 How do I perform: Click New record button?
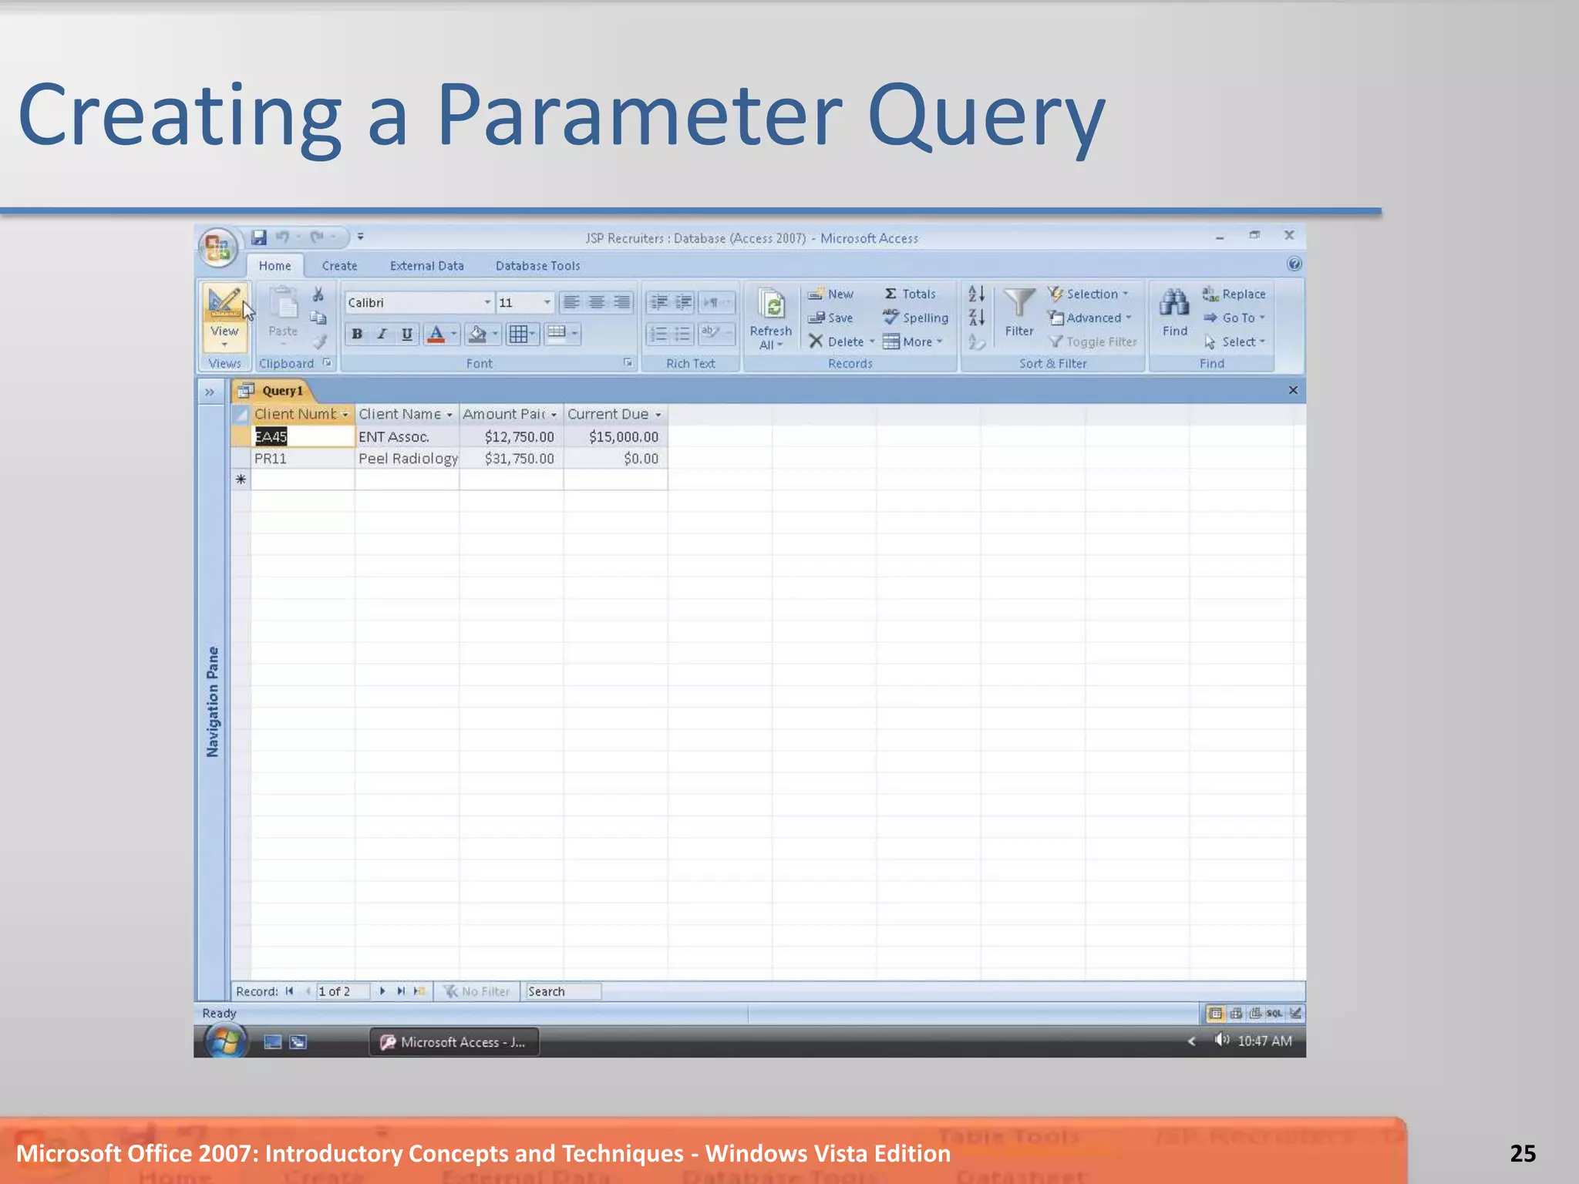pyautogui.click(x=830, y=294)
